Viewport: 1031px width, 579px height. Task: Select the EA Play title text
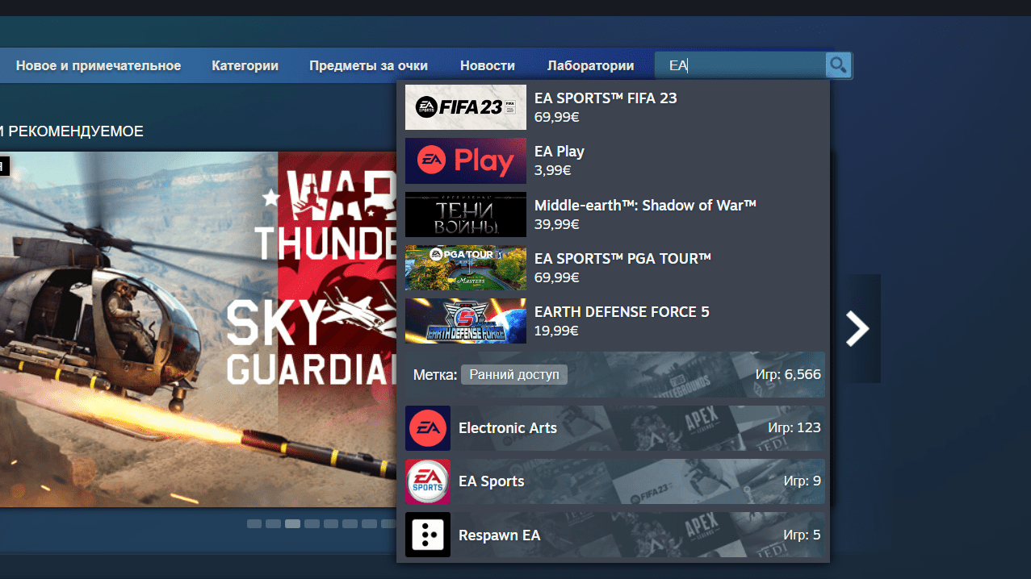coord(560,152)
